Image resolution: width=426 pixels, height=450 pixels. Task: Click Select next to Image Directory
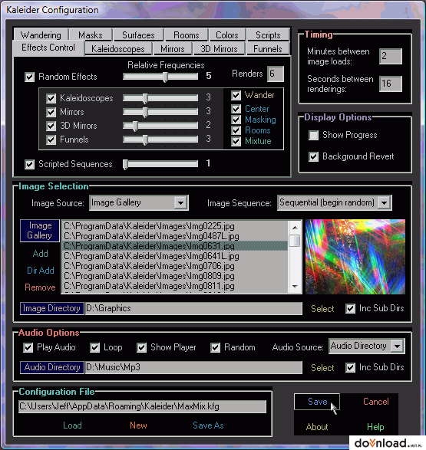tap(322, 309)
